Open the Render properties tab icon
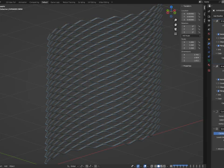This screenshot has height=168, width=224. (x=209, y=16)
